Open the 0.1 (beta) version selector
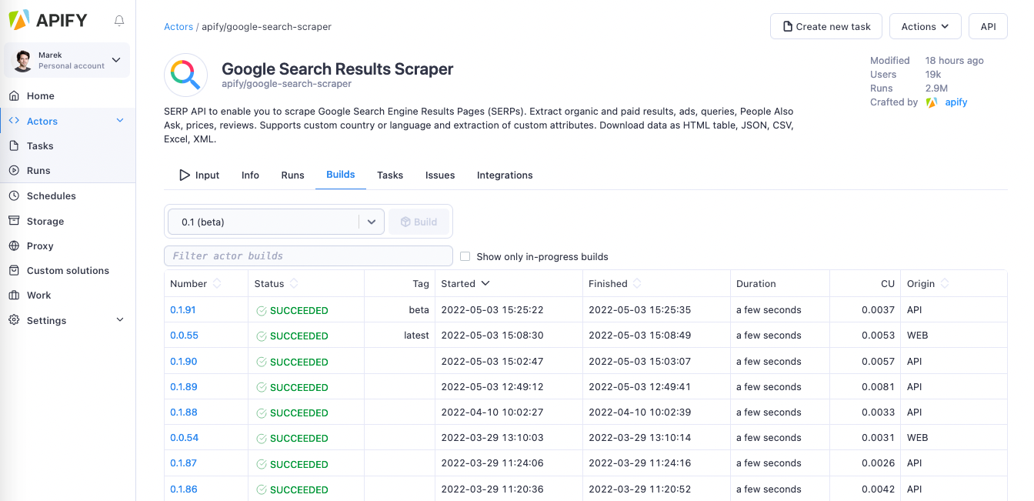 click(275, 221)
